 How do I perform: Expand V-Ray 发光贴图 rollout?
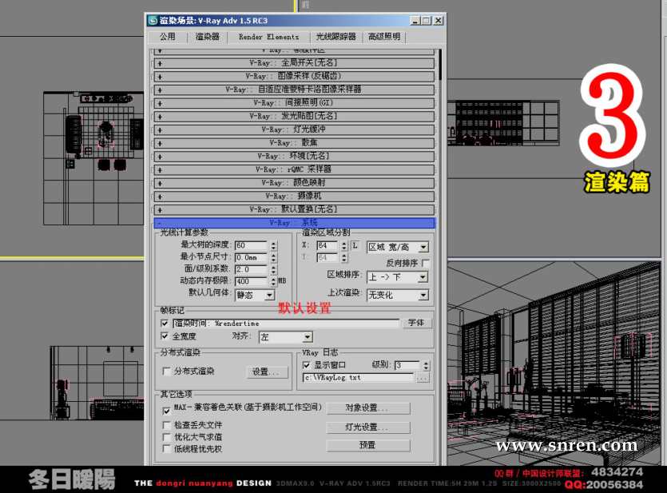294,116
